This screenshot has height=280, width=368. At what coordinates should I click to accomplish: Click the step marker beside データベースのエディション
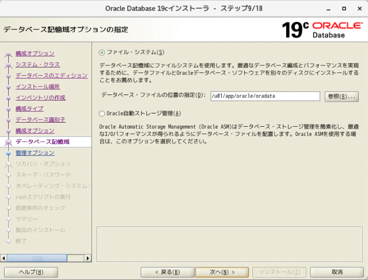9,76
